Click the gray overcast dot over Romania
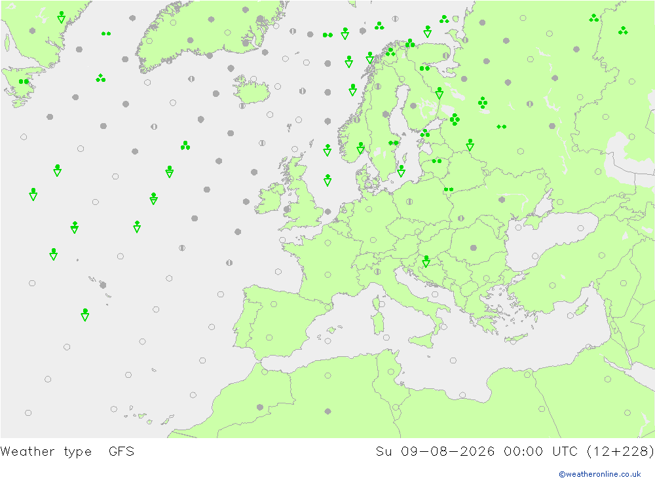 click(x=474, y=248)
